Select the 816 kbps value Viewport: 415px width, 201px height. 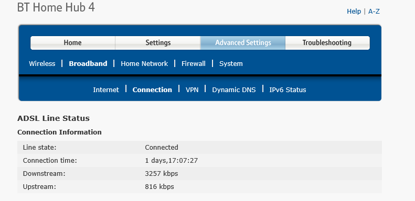(x=159, y=187)
